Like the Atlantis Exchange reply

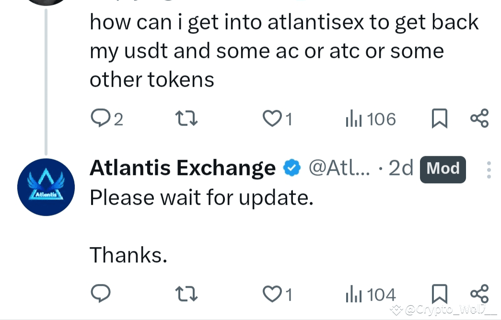(x=272, y=294)
